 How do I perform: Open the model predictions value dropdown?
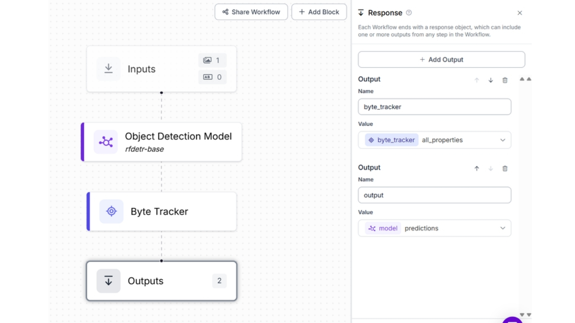click(x=502, y=228)
